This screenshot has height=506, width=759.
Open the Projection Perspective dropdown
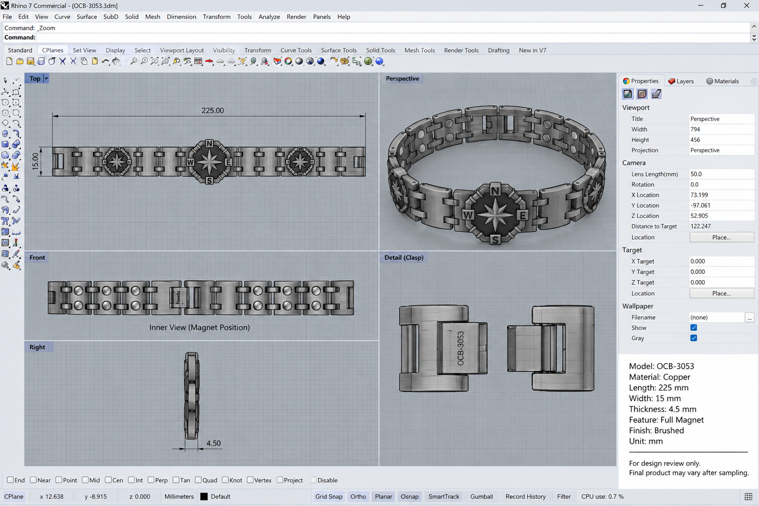[x=721, y=150]
